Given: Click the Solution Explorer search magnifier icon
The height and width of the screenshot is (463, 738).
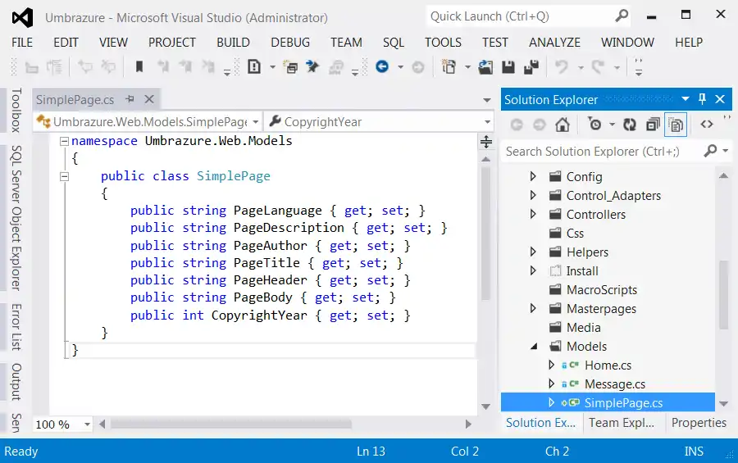Looking at the screenshot, I should coord(710,151).
